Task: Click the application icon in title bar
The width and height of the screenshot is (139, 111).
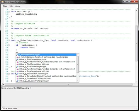Action: (x=2, y=2)
